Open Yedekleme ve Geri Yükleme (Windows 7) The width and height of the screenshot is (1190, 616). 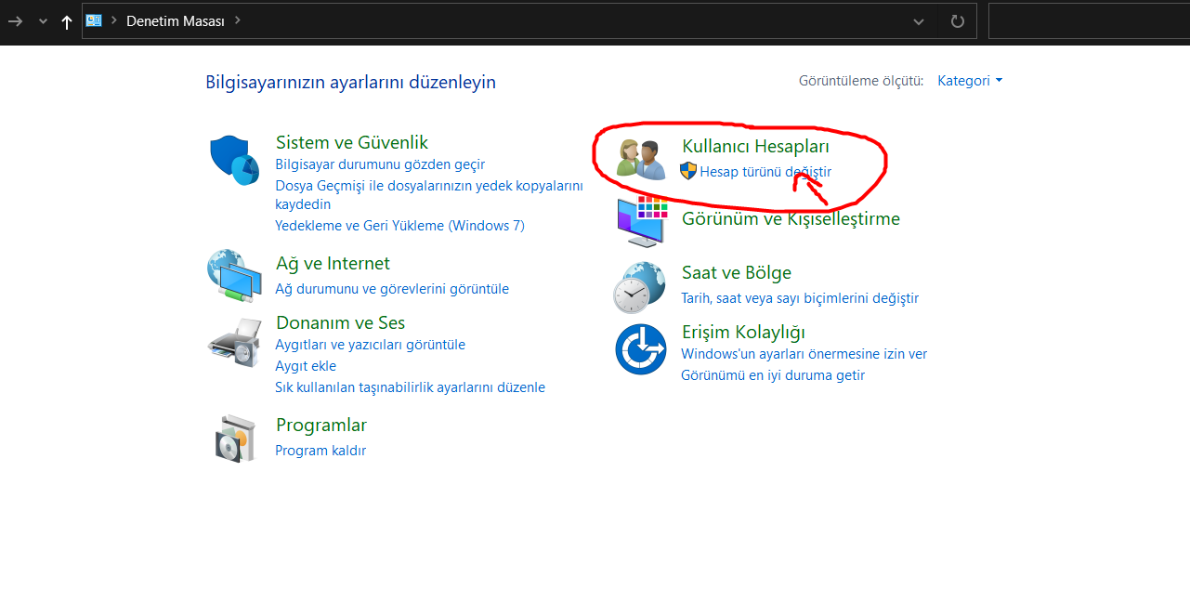(x=399, y=226)
